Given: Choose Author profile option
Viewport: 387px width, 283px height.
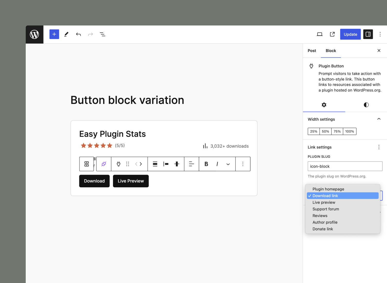Looking at the screenshot, I should pyautogui.click(x=343, y=222).
